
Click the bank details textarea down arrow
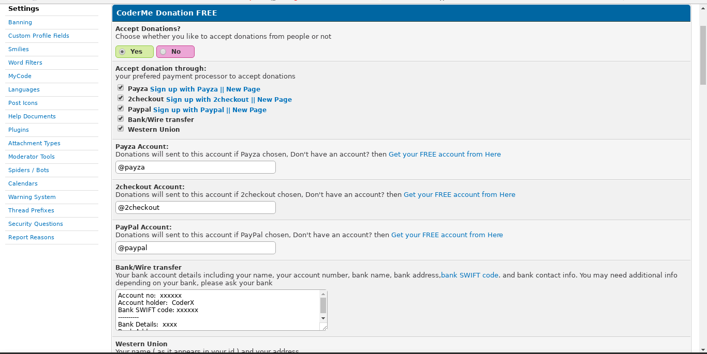point(323,318)
